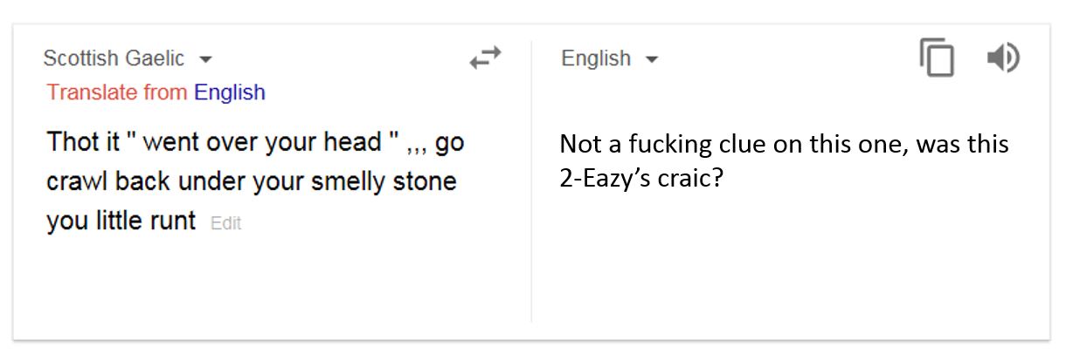Swap the source and target languages

click(485, 58)
